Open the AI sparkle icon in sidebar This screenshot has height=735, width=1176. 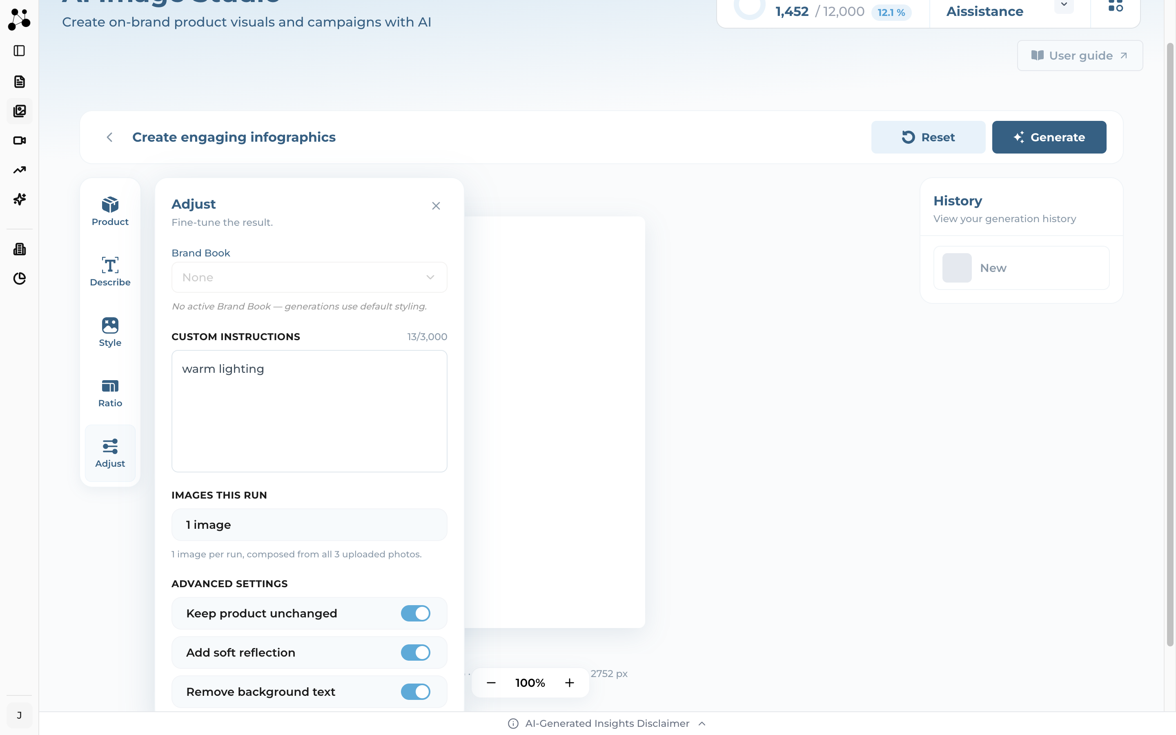point(20,199)
